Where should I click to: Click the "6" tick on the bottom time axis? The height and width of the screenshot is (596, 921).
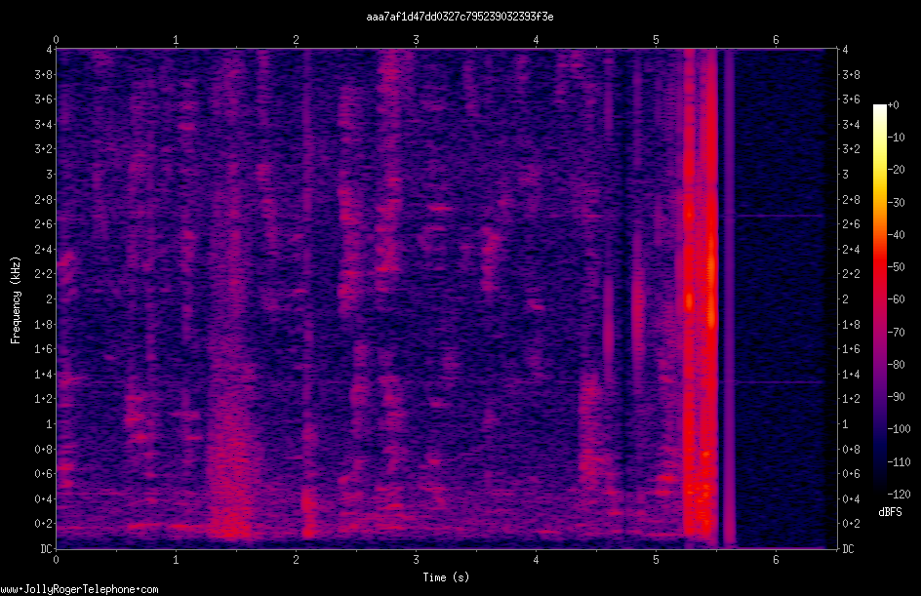coord(776,560)
